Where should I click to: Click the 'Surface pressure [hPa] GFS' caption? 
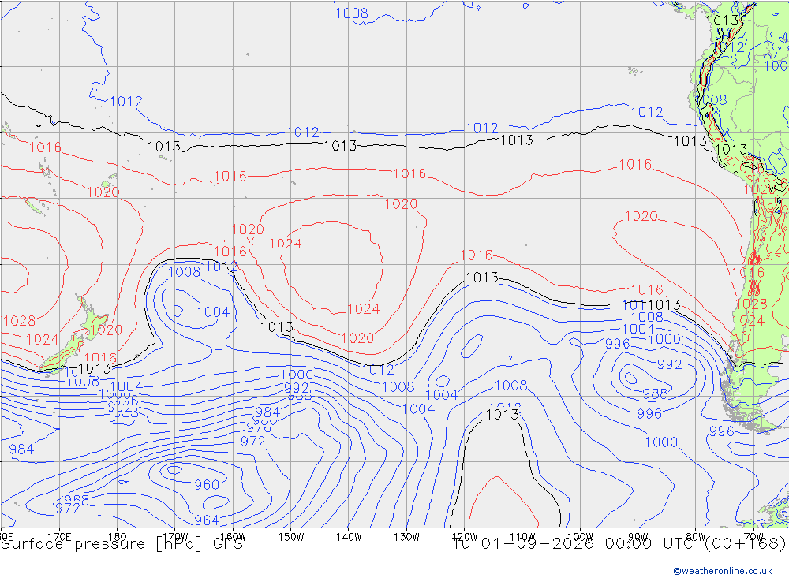click(122, 544)
